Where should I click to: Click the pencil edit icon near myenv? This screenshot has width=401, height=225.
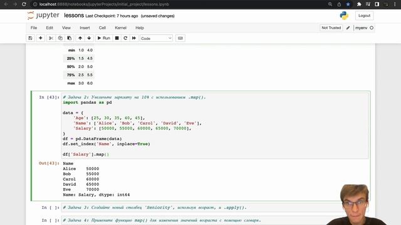[x=348, y=27]
